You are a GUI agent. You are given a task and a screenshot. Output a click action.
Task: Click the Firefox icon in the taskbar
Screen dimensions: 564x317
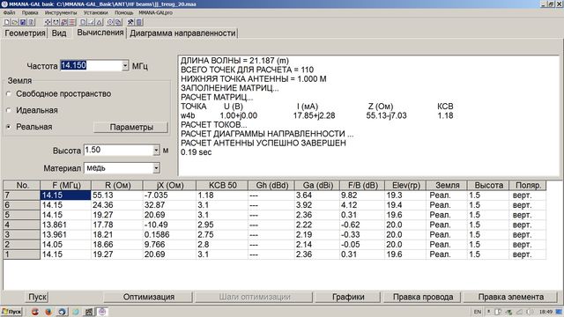48,312
